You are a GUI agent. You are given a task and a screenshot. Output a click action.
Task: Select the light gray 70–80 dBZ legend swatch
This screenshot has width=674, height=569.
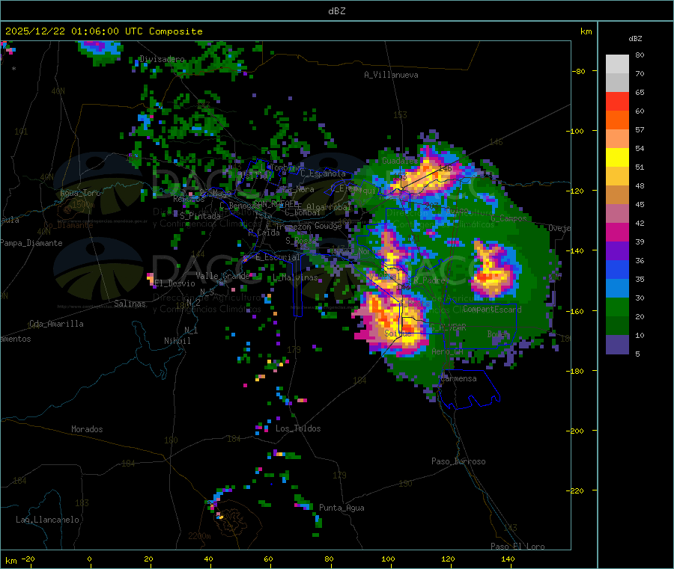(617, 64)
